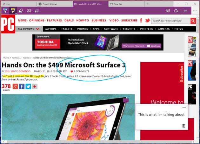
Task: Open the HOW-TO section
Action: (83, 20)
